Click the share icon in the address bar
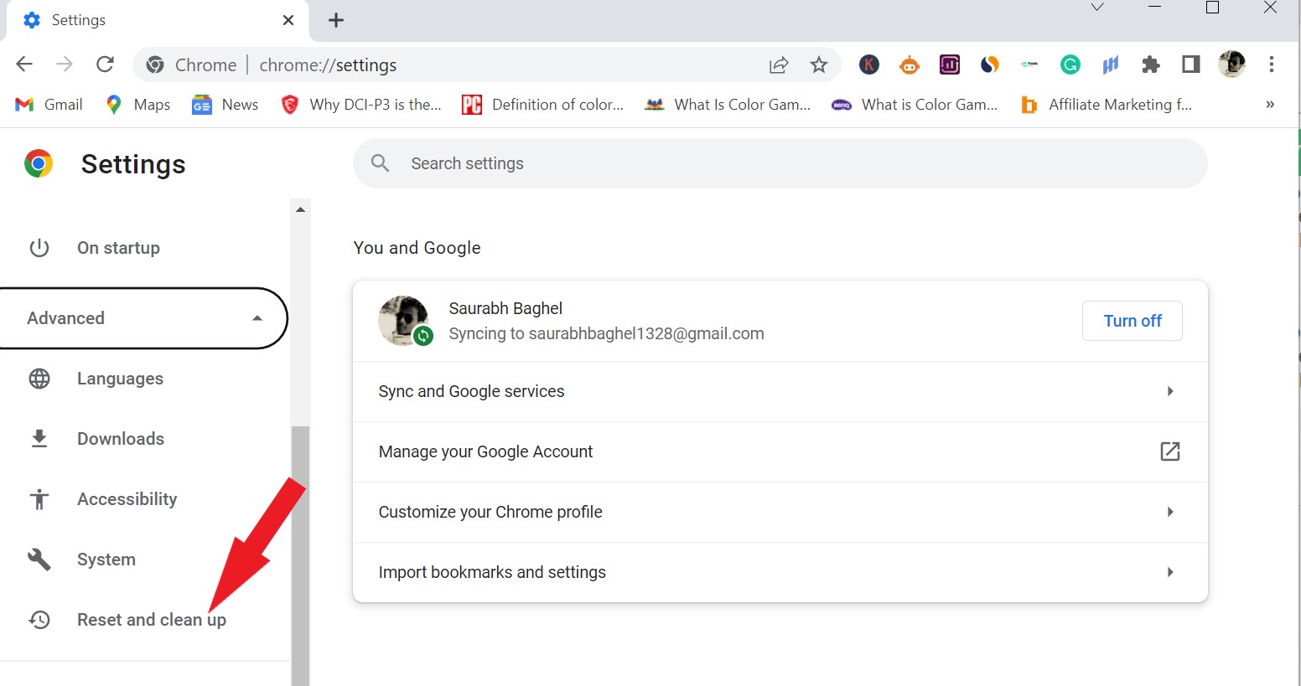 [x=779, y=64]
